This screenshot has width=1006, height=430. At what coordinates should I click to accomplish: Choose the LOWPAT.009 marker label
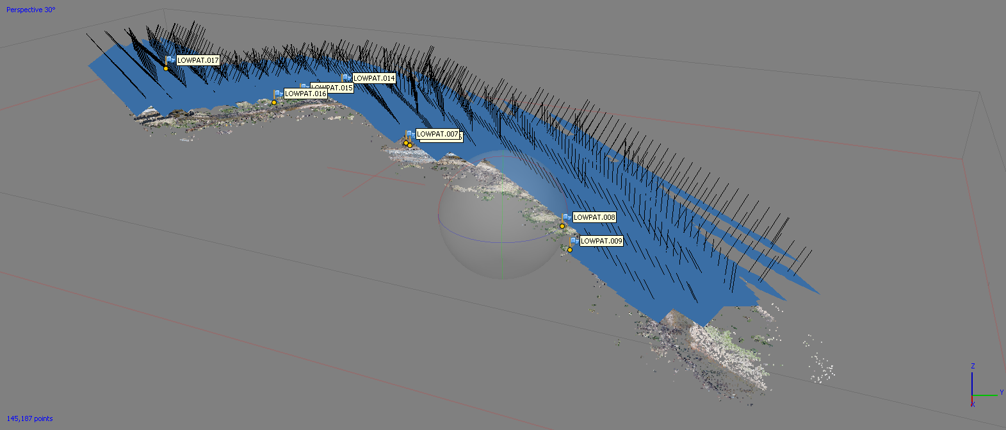(601, 241)
